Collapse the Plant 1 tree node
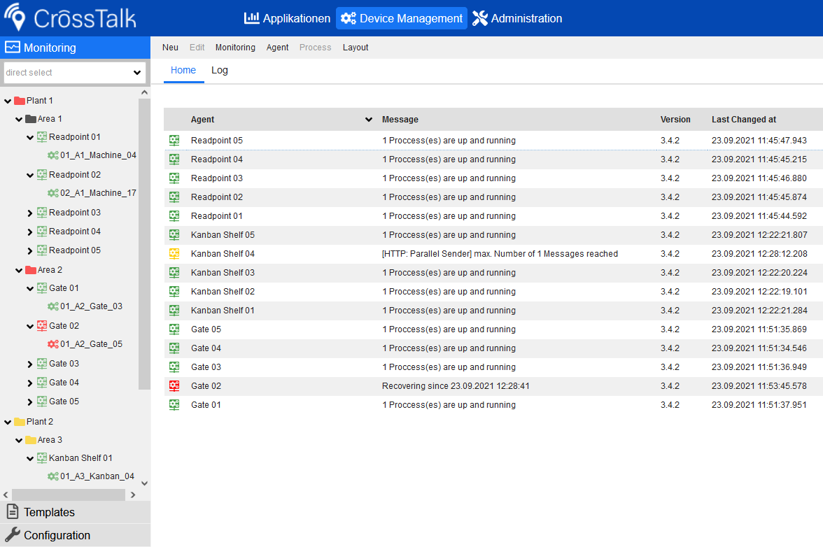 (x=8, y=101)
